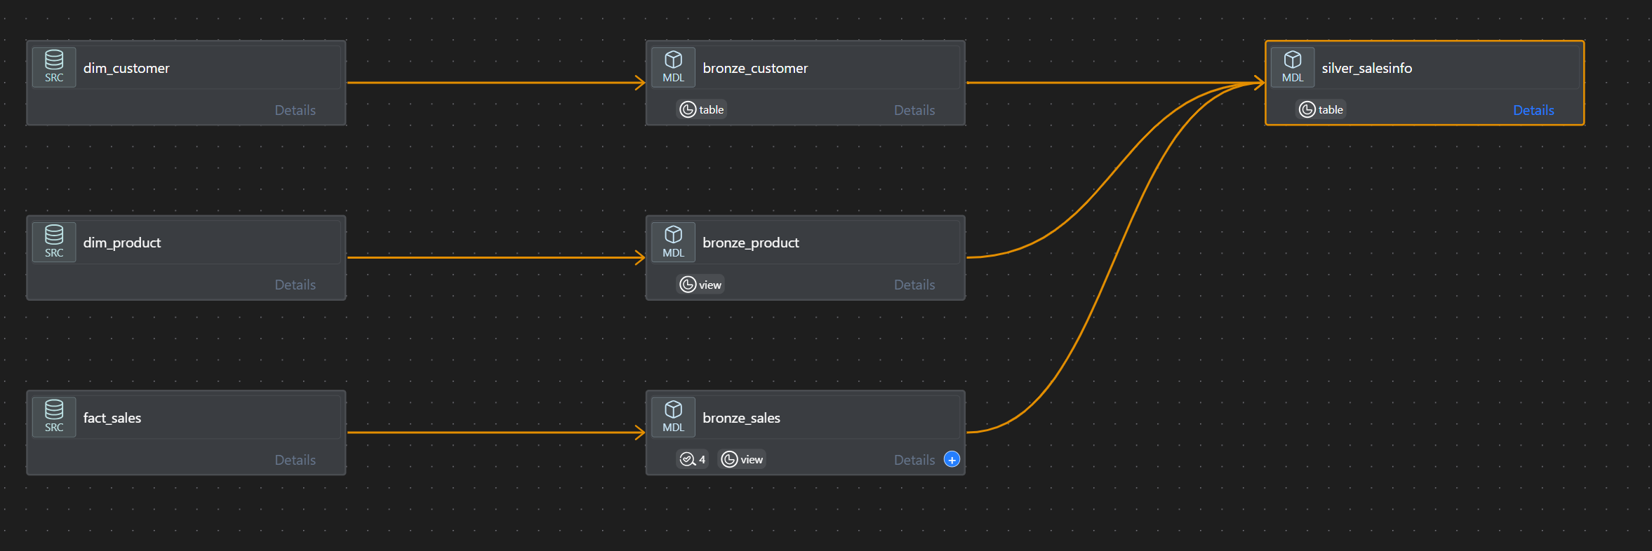Open Details for silver_salesinfo
This screenshot has width=1652, height=551.
tap(1533, 110)
